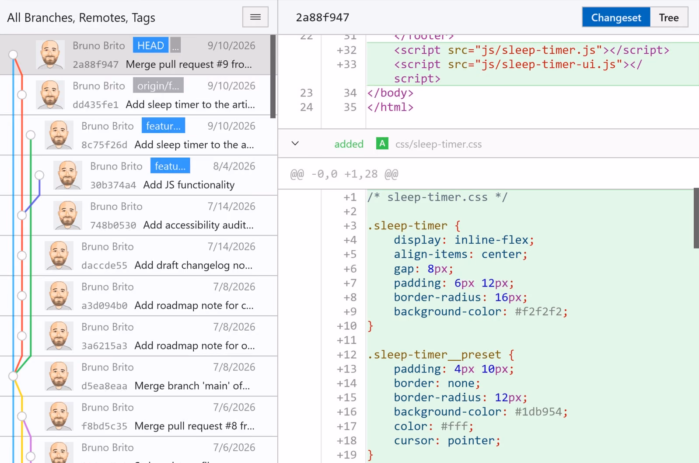Switch to the Changeset view
The width and height of the screenshot is (699, 463).
[616, 17]
